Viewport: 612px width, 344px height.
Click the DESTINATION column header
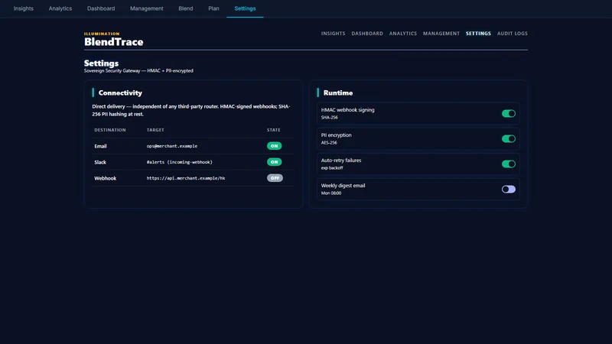[x=110, y=130]
